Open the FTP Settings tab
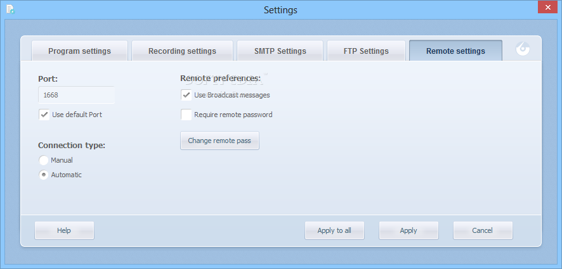Screen dimensions: 562x269 point(366,51)
